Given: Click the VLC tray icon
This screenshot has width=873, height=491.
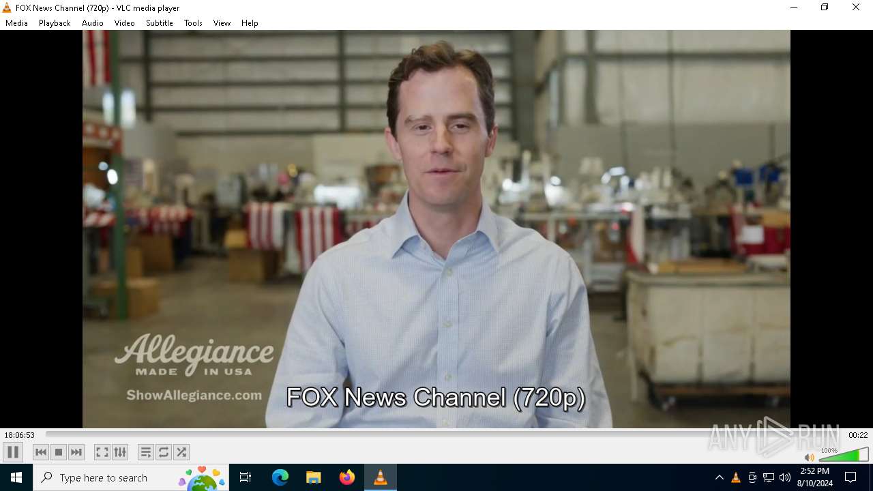Looking at the screenshot, I should pos(735,477).
